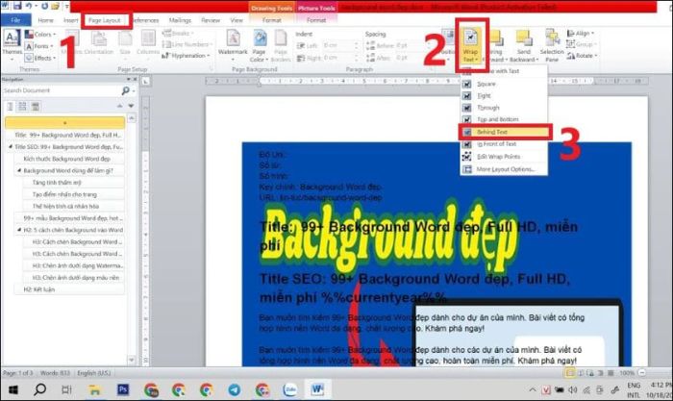Select Through wrap option
The image size is (673, 401).
click(504, 108)
